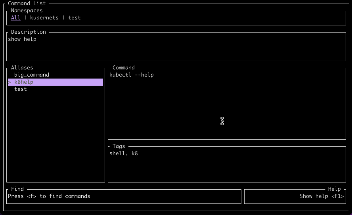Image resolution: width=352 pixels, height=215 pixels.
Task: Click the Command List window title
Action: coord(27,3)
